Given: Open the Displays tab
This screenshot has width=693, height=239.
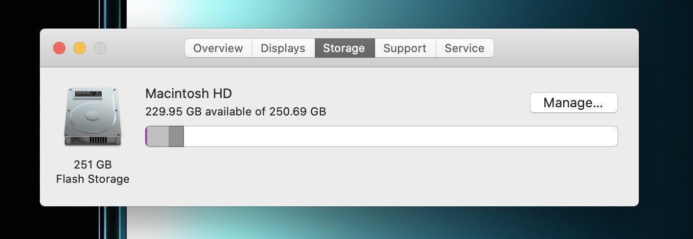Looking at the screenshot, I should point(283,48).
